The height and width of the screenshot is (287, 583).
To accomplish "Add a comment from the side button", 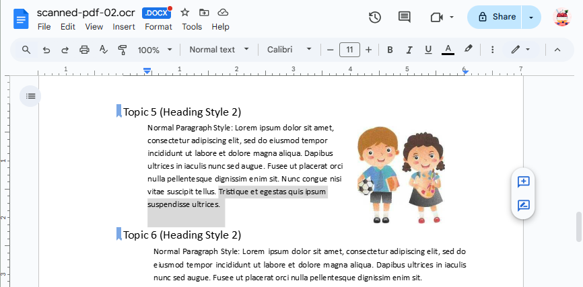I will [523, 181].
